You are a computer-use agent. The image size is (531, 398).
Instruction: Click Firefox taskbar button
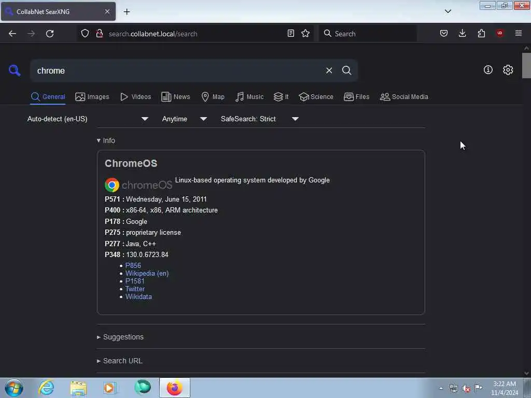click(175, 388)
